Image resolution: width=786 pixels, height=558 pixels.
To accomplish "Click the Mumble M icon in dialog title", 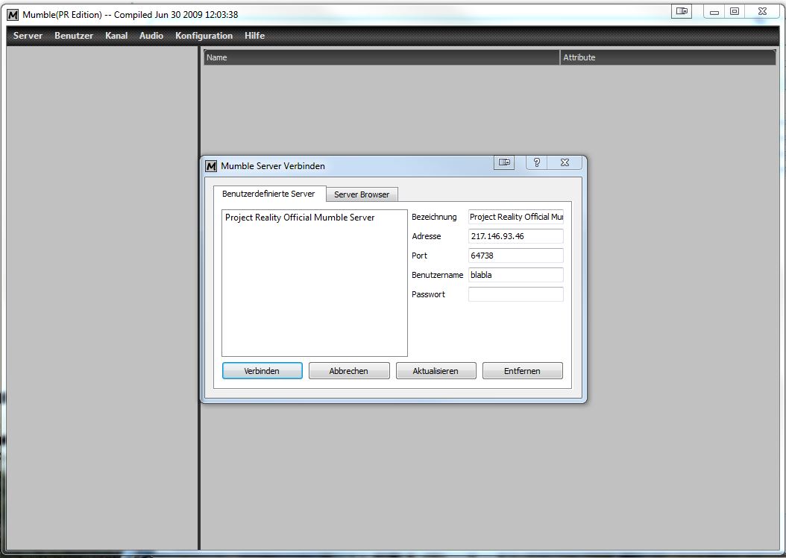I will [211, 166].
